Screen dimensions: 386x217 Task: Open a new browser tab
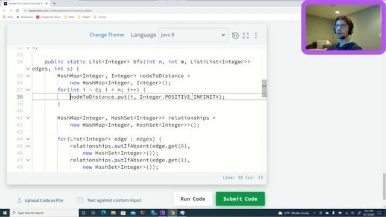click(54, 4)
